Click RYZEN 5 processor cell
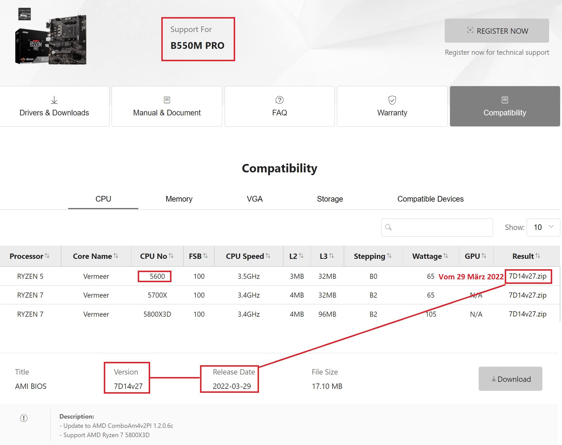562x445 pixels. pyautogui.click(x=30, y=276)
